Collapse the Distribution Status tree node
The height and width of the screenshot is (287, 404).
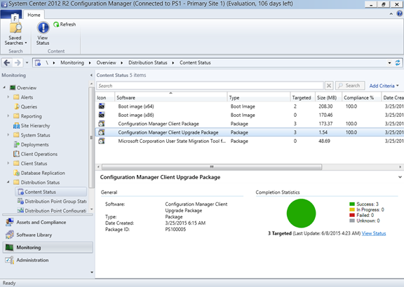8,182
